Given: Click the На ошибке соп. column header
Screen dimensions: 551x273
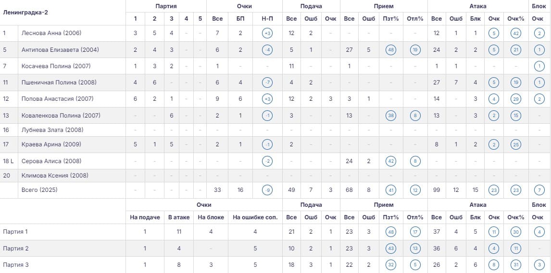Looking at the screenshot, I should pyautogui.click(x=255, y=217).
